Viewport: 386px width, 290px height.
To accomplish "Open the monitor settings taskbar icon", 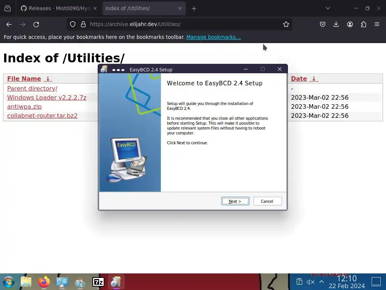I will pos(62,282).
